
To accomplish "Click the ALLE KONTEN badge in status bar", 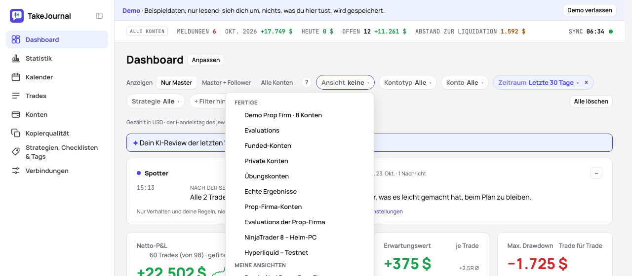I will [x=147, y=31].
